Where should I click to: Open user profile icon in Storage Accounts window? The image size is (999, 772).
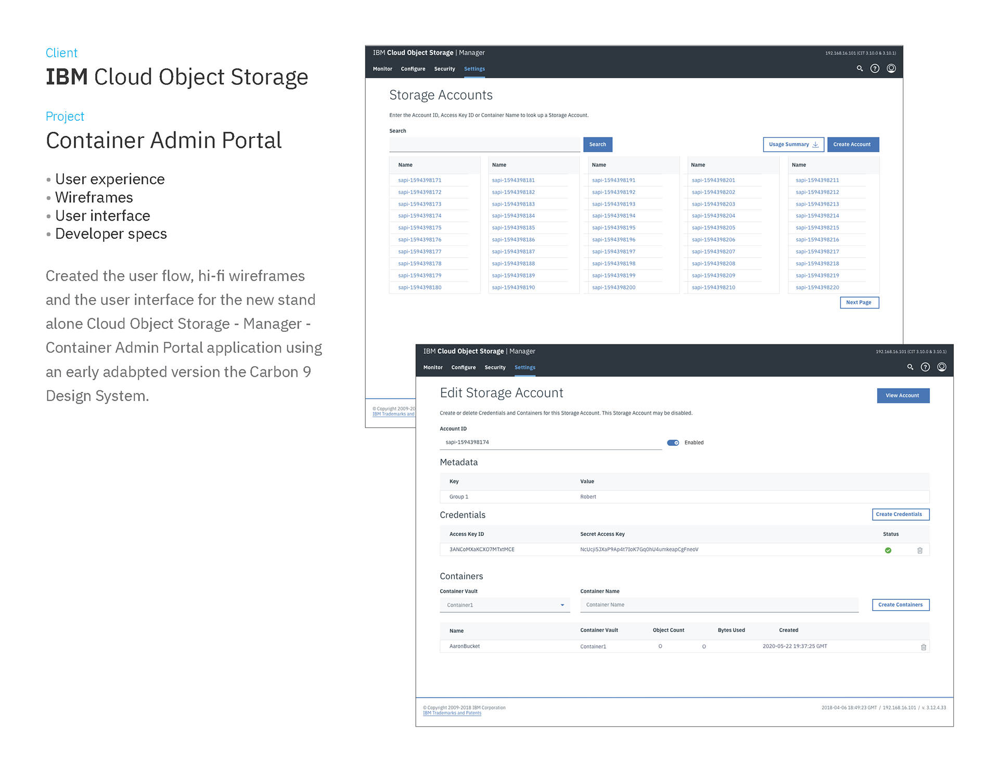click(x=891, y=69)
